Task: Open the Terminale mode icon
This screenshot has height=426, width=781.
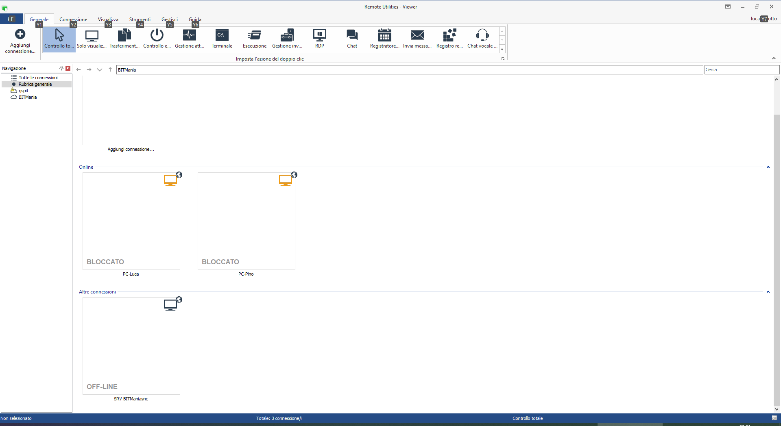Action: 222,36
